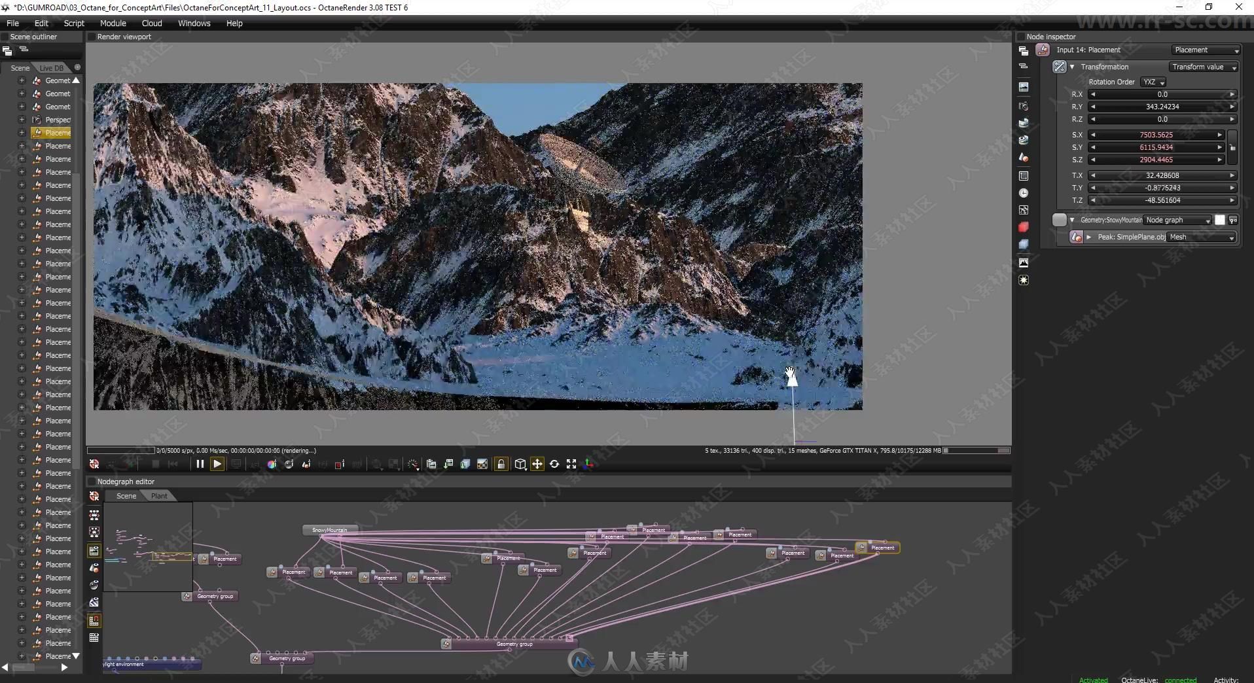Select the highlighted Placement node at right
Image resolution: width=1254 pixels, height=683 pixels.
878,548
